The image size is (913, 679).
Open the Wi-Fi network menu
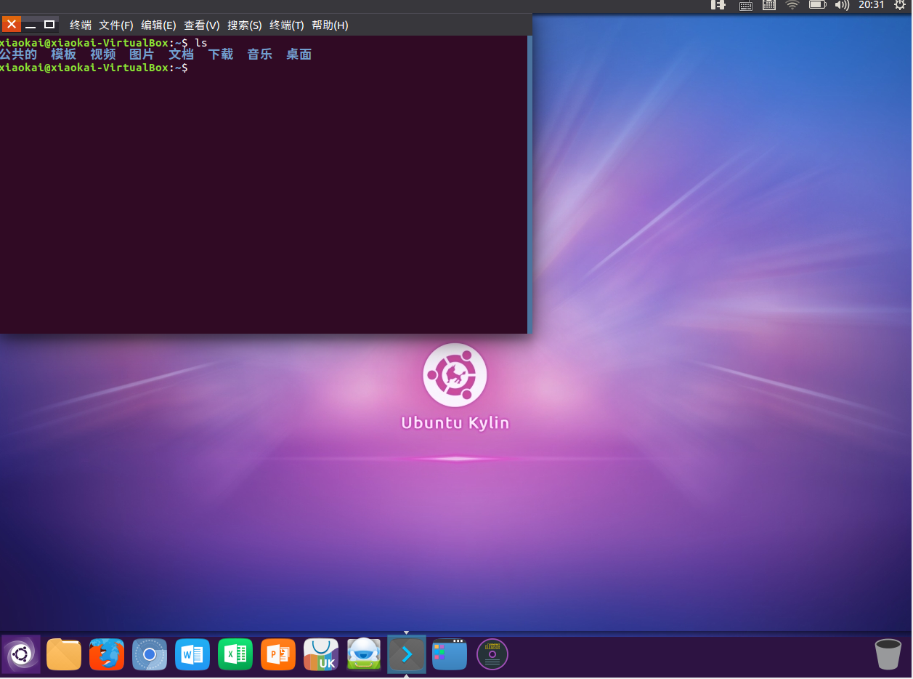(x=792, y=5)
